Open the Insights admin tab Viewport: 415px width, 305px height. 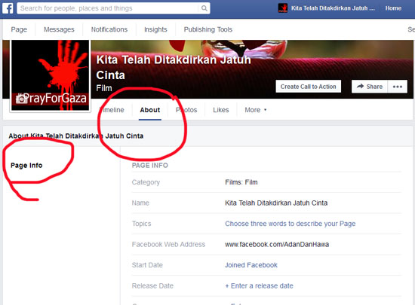point(155,29)
